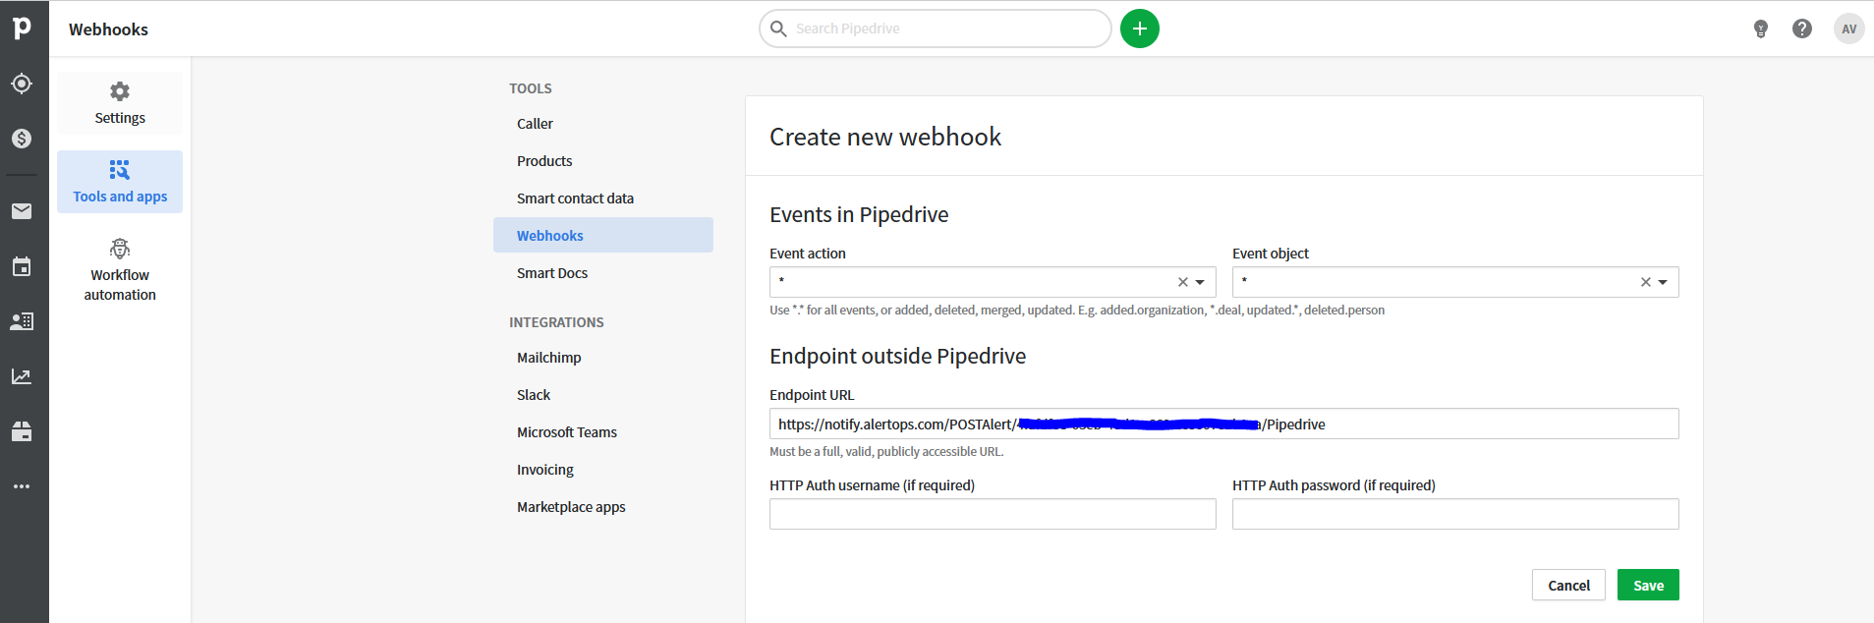Open the Slack integration page
Image resolution: width=1874 pixels, height=623 pixels.
click(534, 395)
